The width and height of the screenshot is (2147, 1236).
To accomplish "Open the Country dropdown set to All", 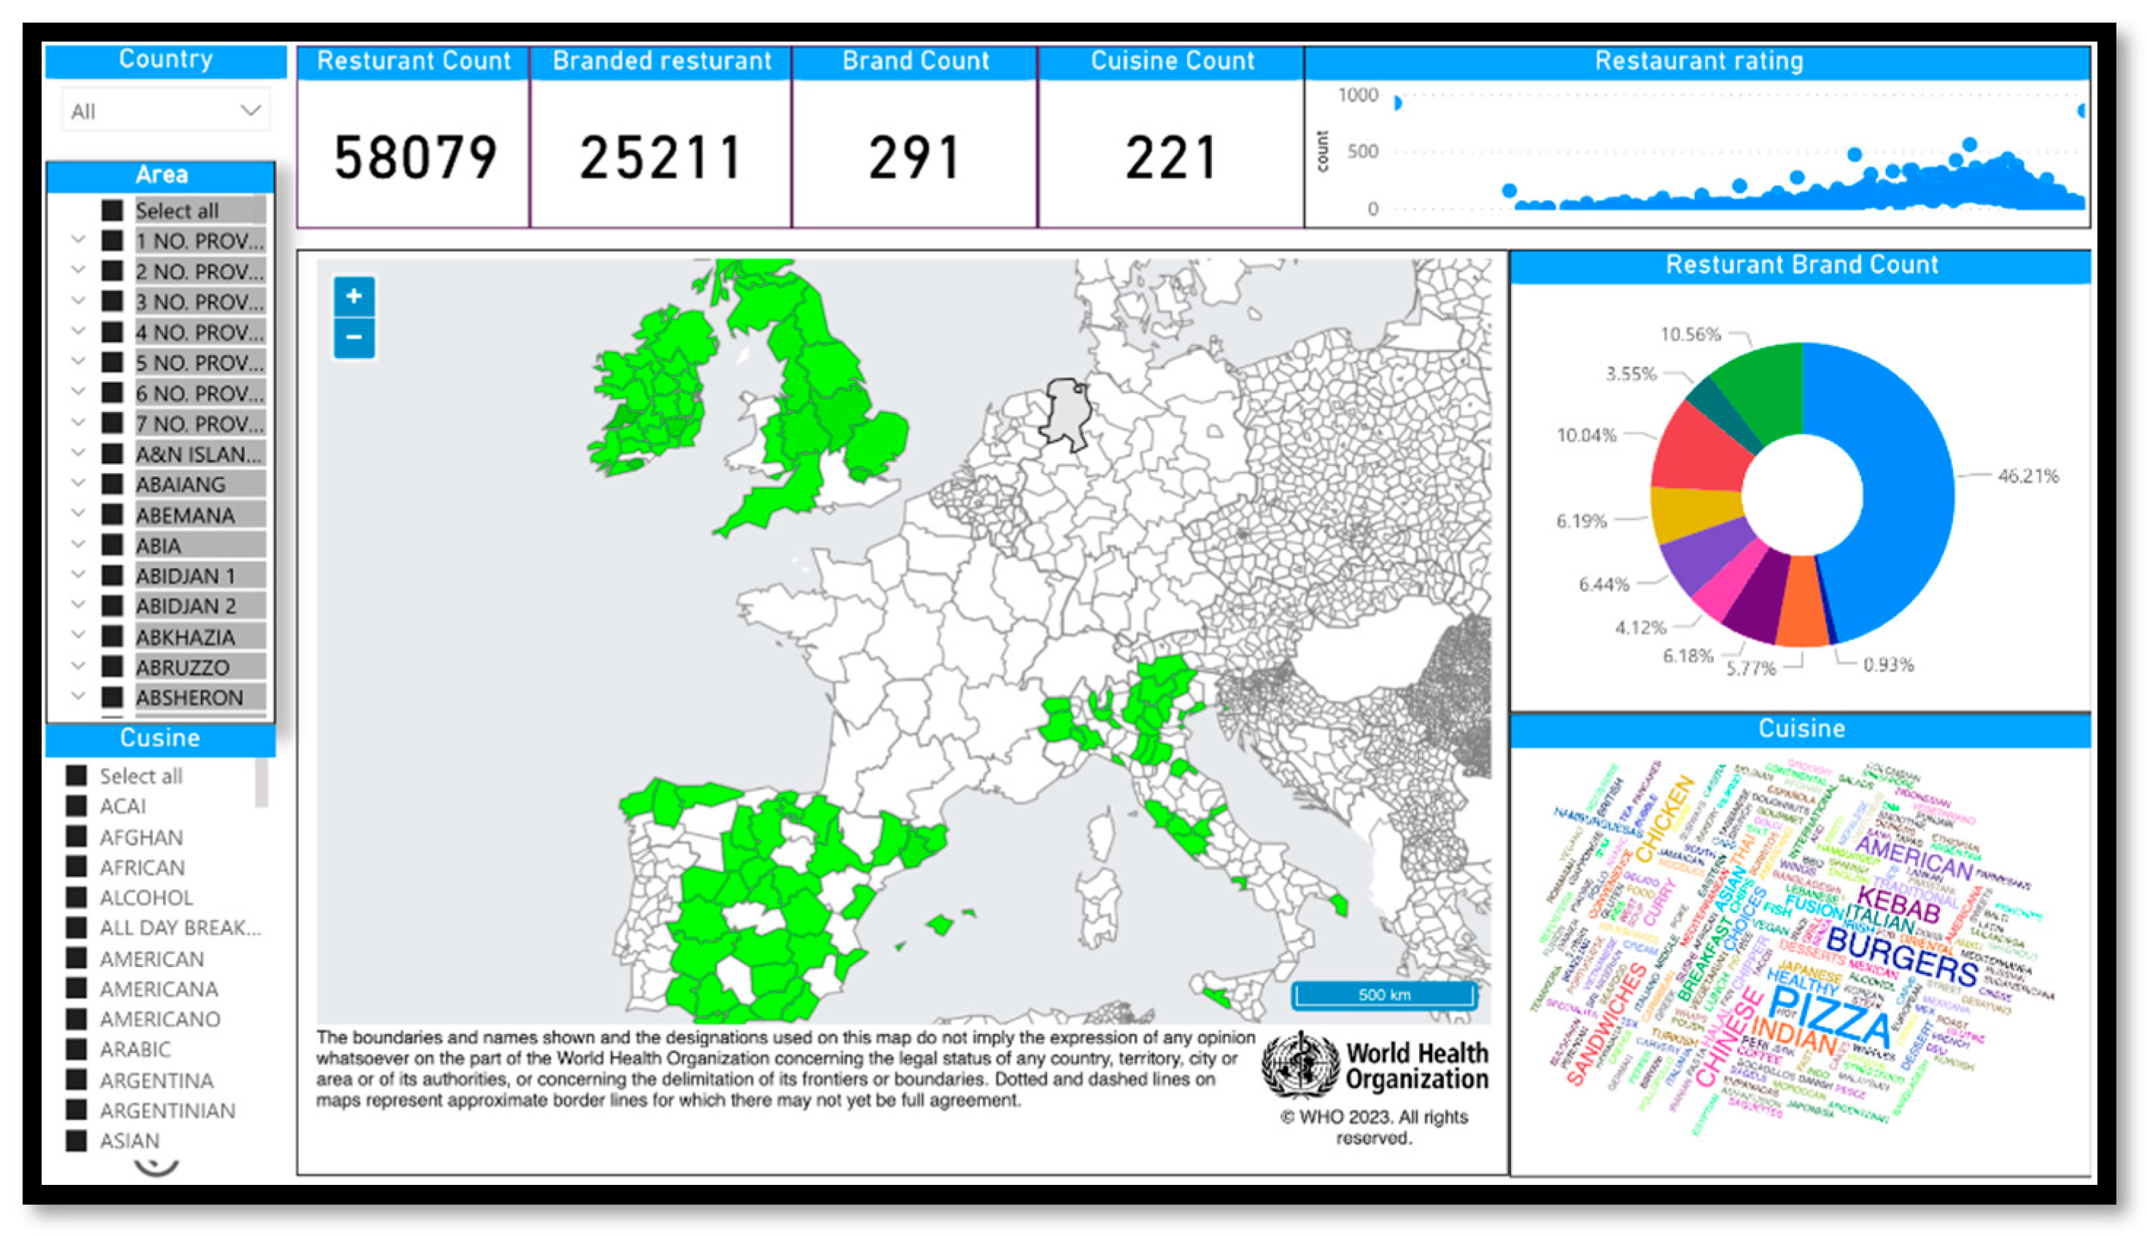I will click(166, 110).
